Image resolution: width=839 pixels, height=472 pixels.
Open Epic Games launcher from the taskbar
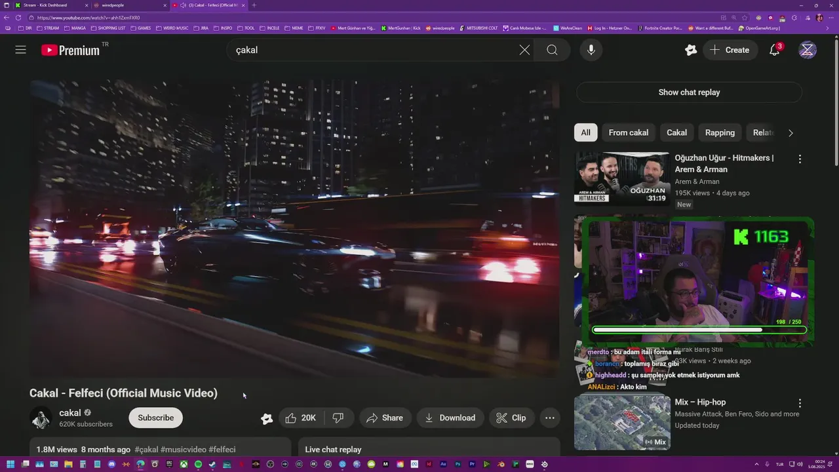click(169, 464)
